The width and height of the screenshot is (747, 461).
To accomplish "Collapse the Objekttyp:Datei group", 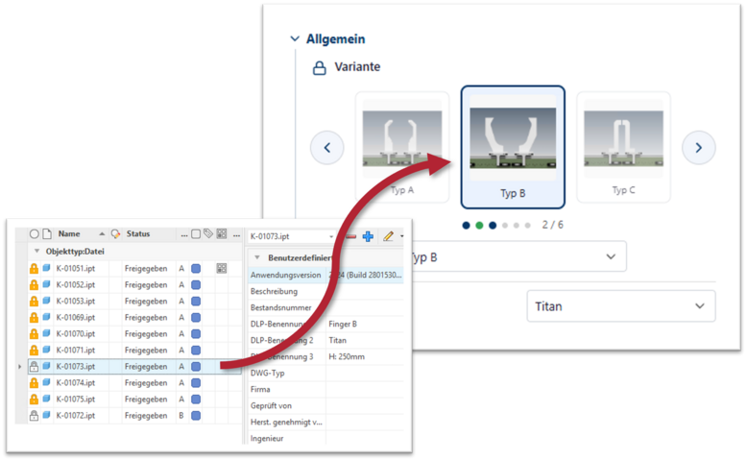I will coord(36,251).
